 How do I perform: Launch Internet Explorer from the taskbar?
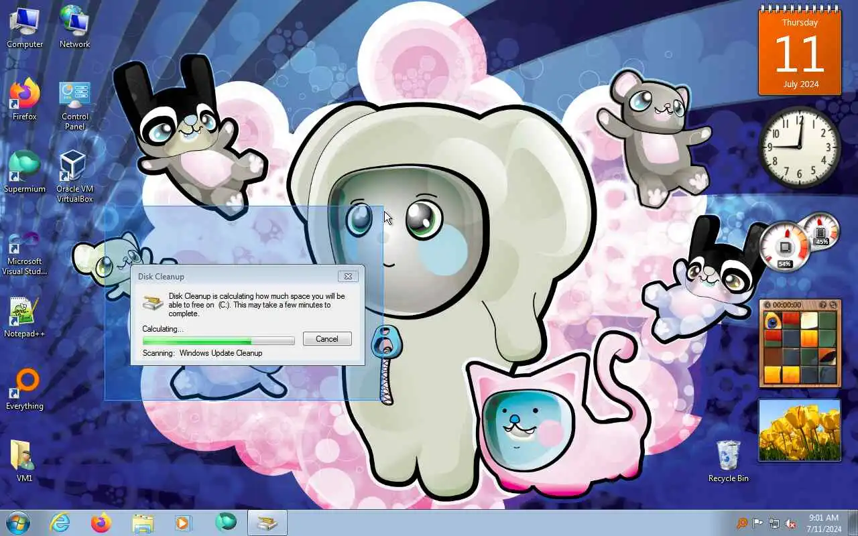coord(60,523)
